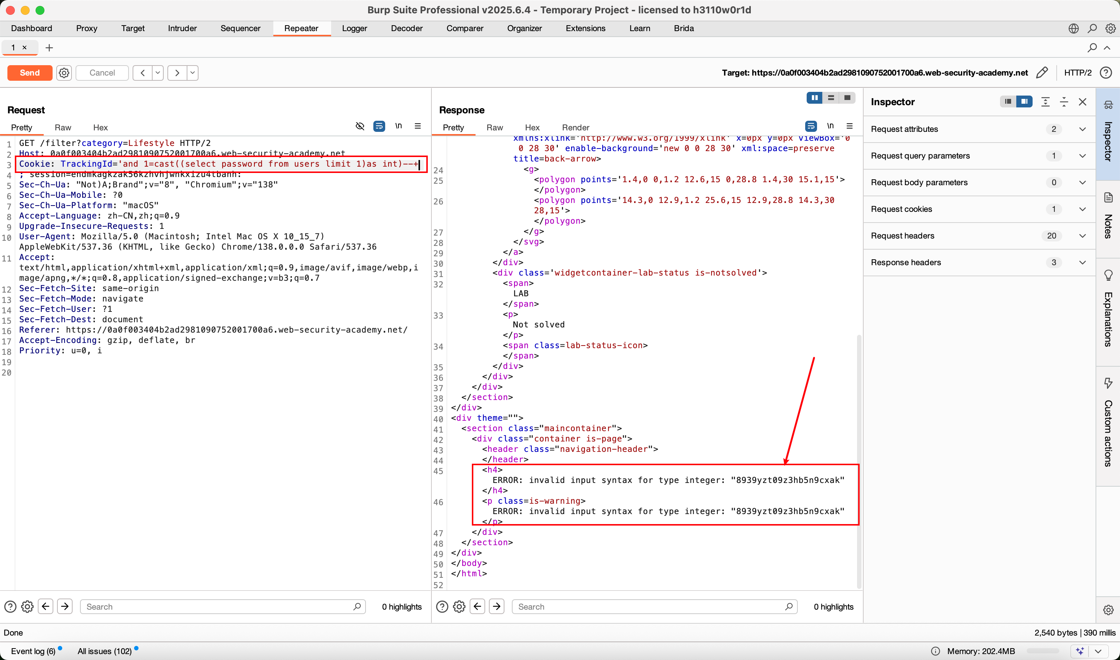Open the back history dropdown arrow
1120x660 pixels.
click(x=158, y=73)
